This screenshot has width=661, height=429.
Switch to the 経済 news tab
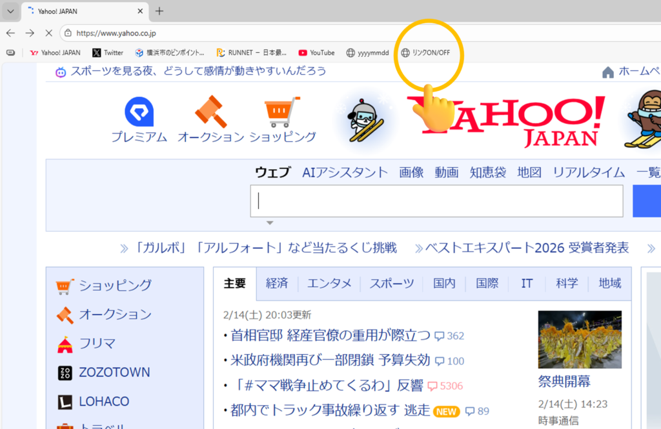coord(277,283)
